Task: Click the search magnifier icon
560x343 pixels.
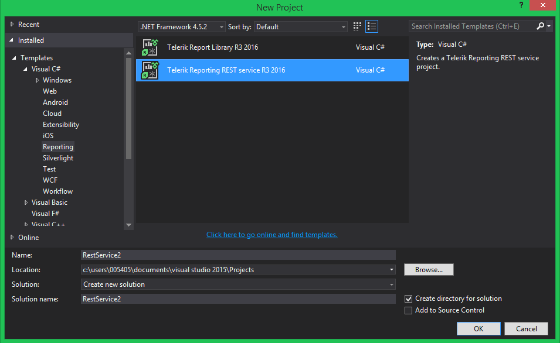Action: click(x=541, y=26)
